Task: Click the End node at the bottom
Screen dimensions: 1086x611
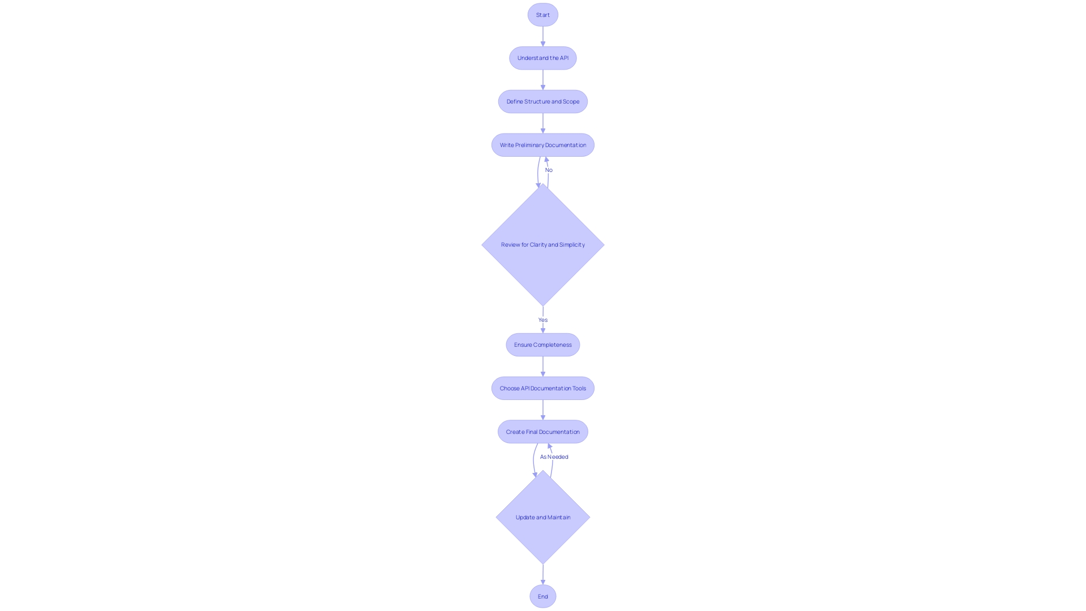Action: point(543,596)
